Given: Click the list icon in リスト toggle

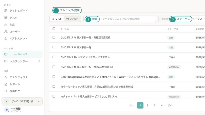Looking at the screenshot, I should click(x=53, y=19).
